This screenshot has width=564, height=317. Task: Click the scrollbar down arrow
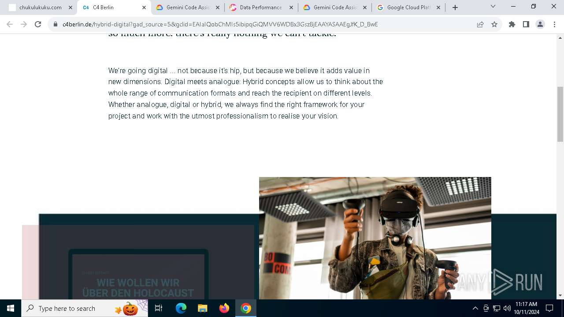tap(560, 295)
